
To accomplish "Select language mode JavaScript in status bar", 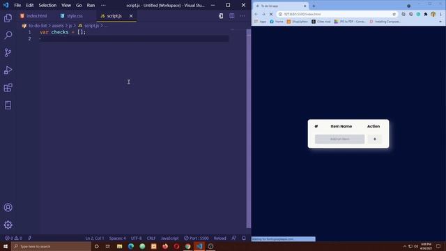I will pos(169,238).
